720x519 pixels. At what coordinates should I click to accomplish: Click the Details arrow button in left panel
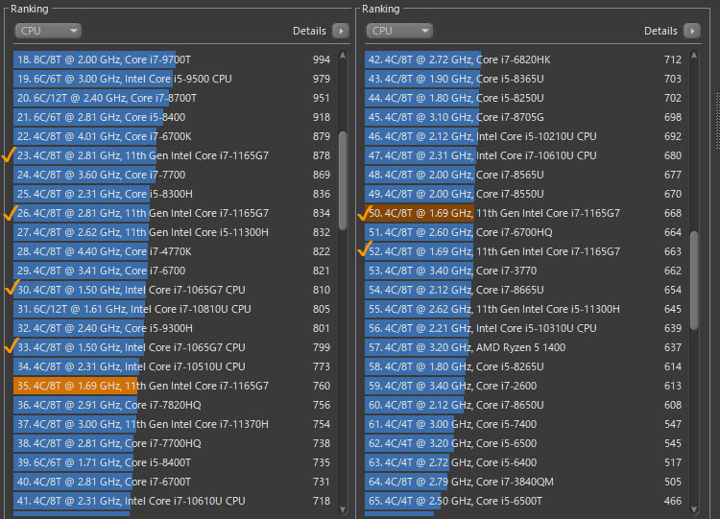[x=341, y=31]
